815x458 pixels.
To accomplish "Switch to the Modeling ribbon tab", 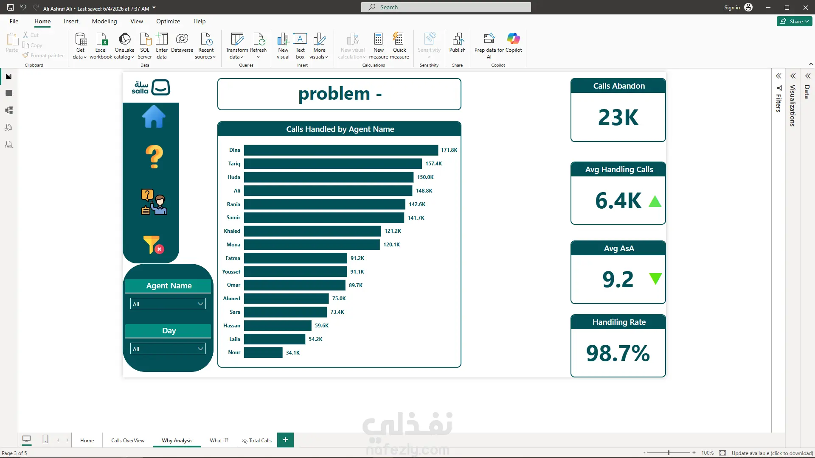I will pyautogui.click(x=104, y=21).
